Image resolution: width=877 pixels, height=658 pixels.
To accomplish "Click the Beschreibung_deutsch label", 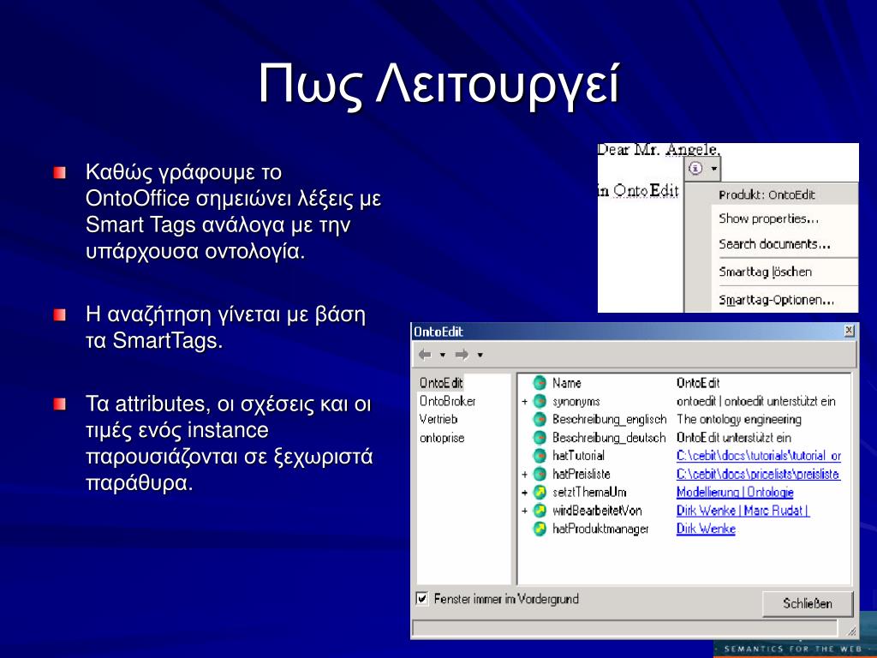I will (609, 438).
